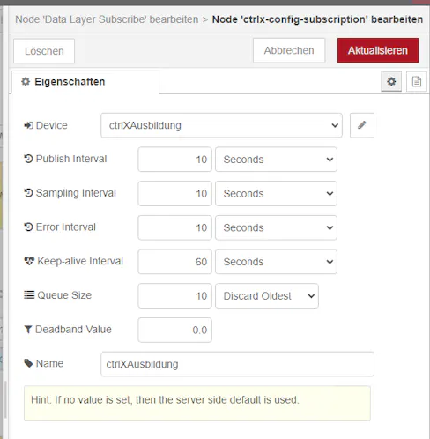The image size is (430, 439).
Task: Select the Eigenschaften tab
Action: 85,82
